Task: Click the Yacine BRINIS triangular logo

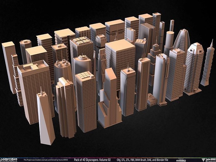Action: click(204, 160)
